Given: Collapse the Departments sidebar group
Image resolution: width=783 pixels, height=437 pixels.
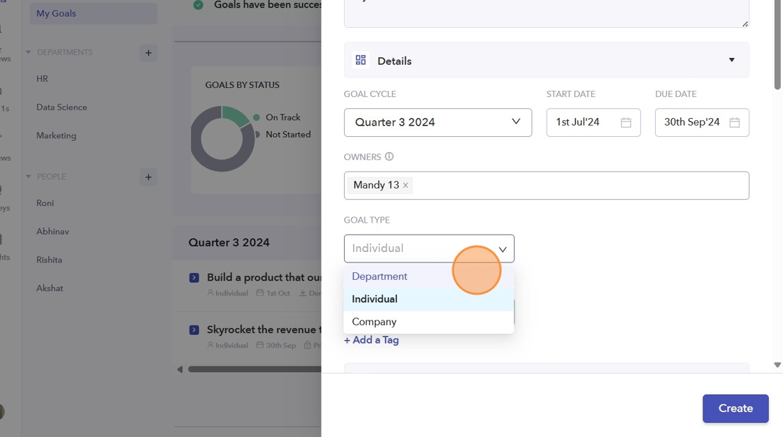Looking at the screenshot, I should coord(29,52).
